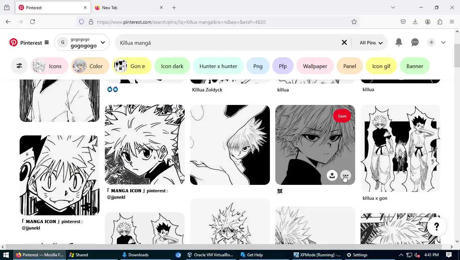This screenshot has width=460, height=260.
Task: Open the list all tabs dropdown
Action: 393,7
